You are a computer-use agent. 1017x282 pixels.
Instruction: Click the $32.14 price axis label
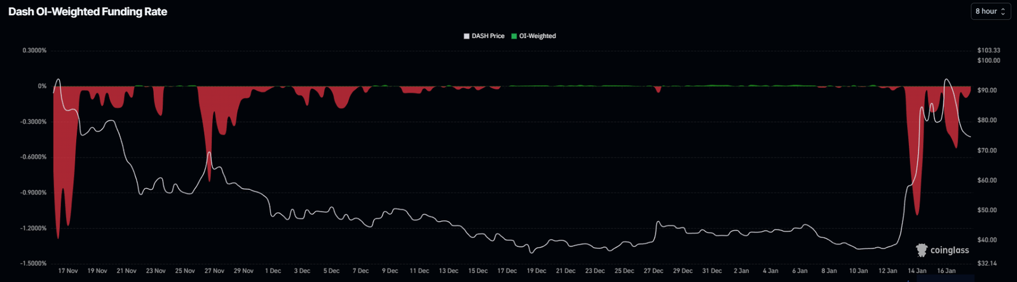tap(987, 263)
